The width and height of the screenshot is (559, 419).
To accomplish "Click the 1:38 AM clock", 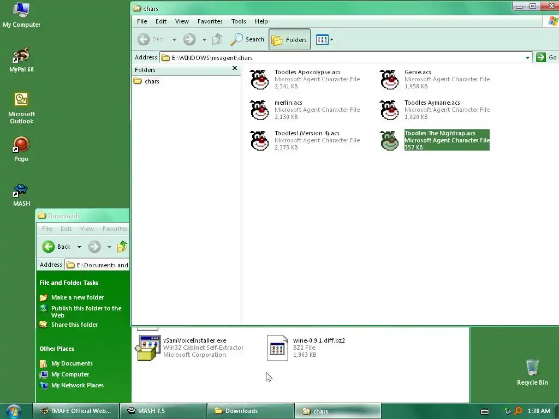I will 539,411.
